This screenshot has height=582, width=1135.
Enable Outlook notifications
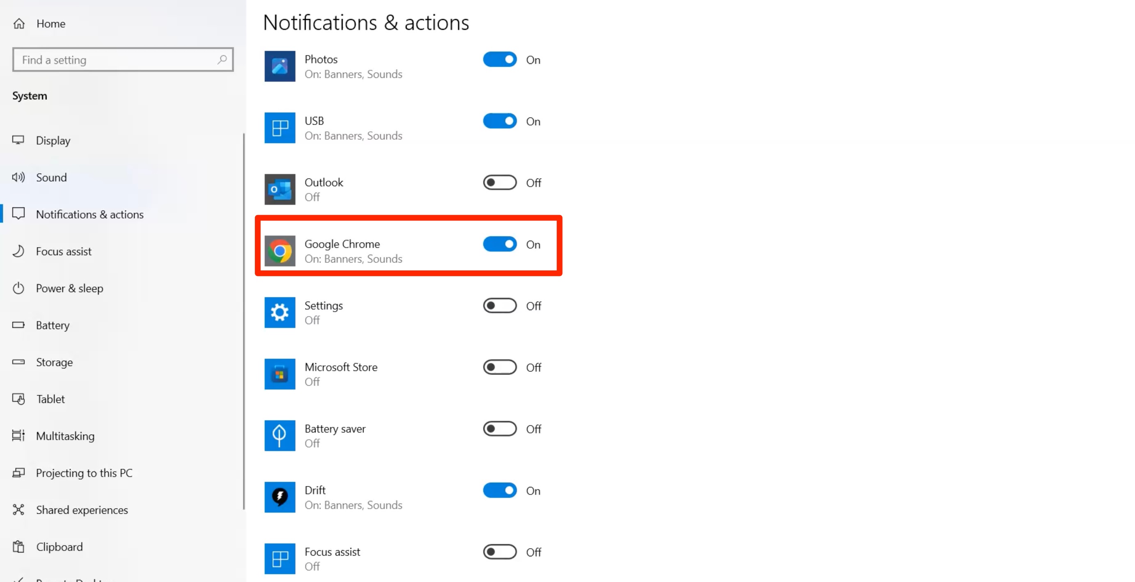coord(500,182)
